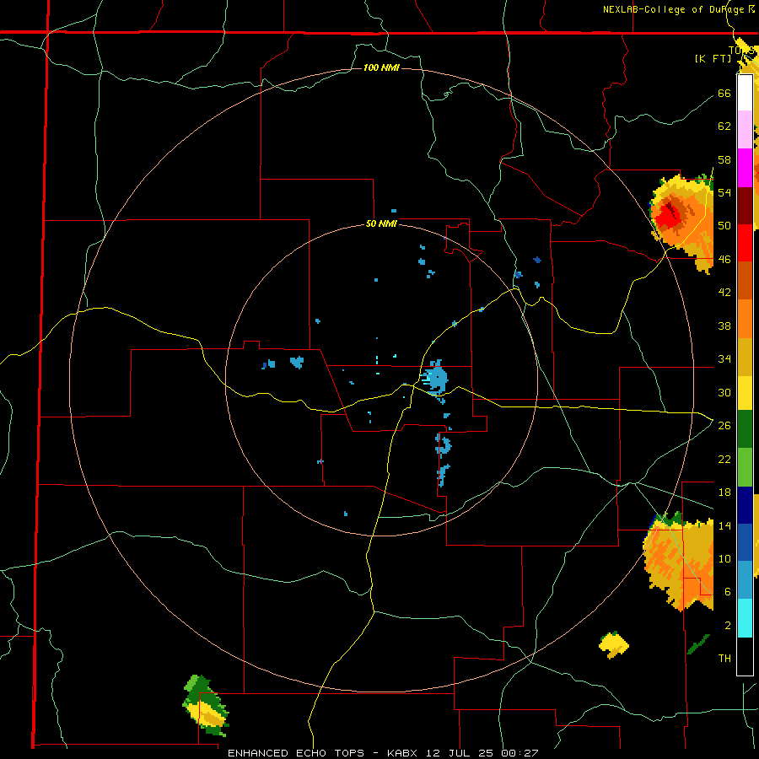Click the cyan legend swatch near 2
Screen dimensions: 759x759
coord(745,618)
